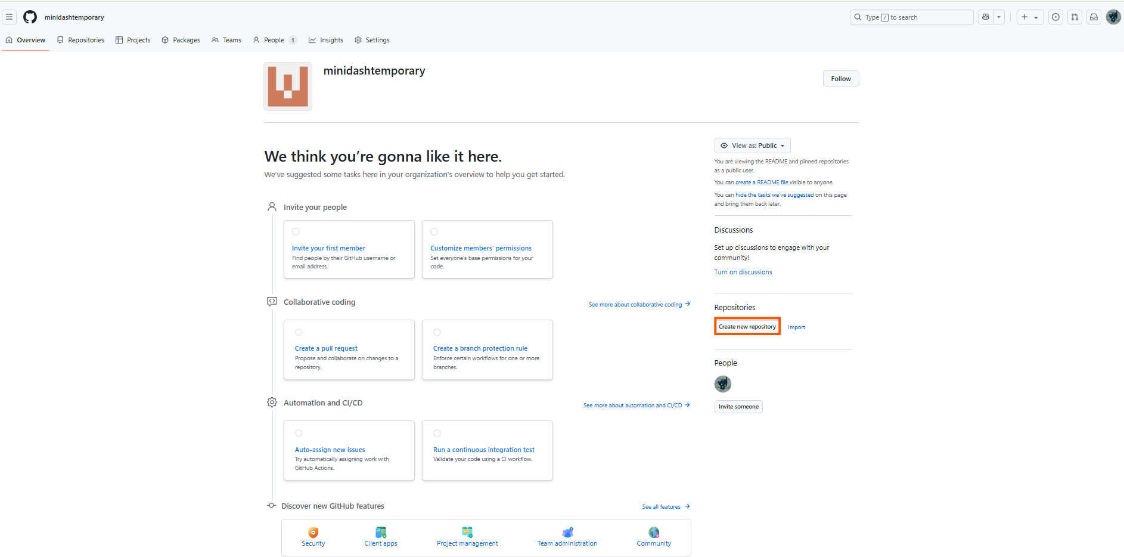1124x557 pixels.
Task: Open the Issues icon in header
Action: 1055,17
